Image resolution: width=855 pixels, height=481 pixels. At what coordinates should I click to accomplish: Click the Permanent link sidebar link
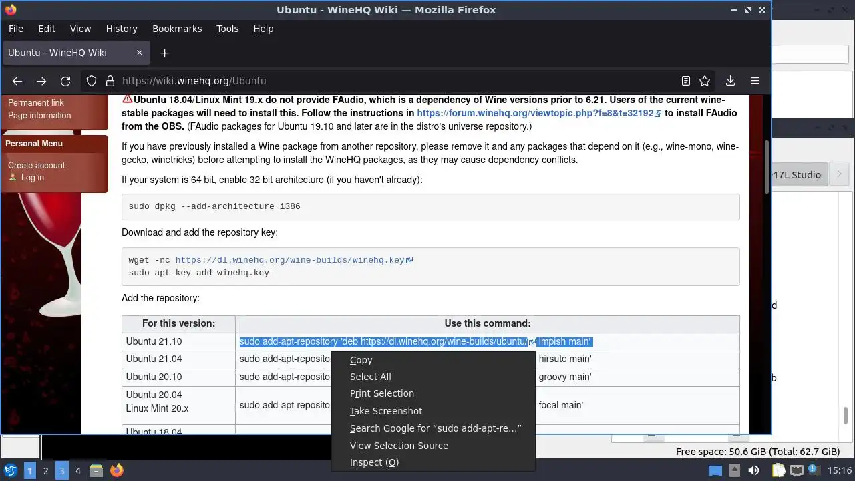coord(36,103)
